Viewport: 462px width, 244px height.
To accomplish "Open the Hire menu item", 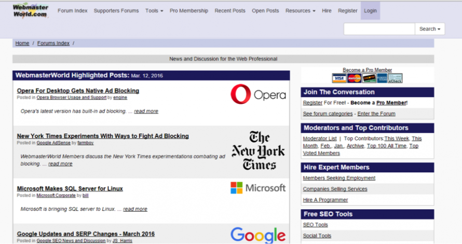I will click(x=327, y=10).
